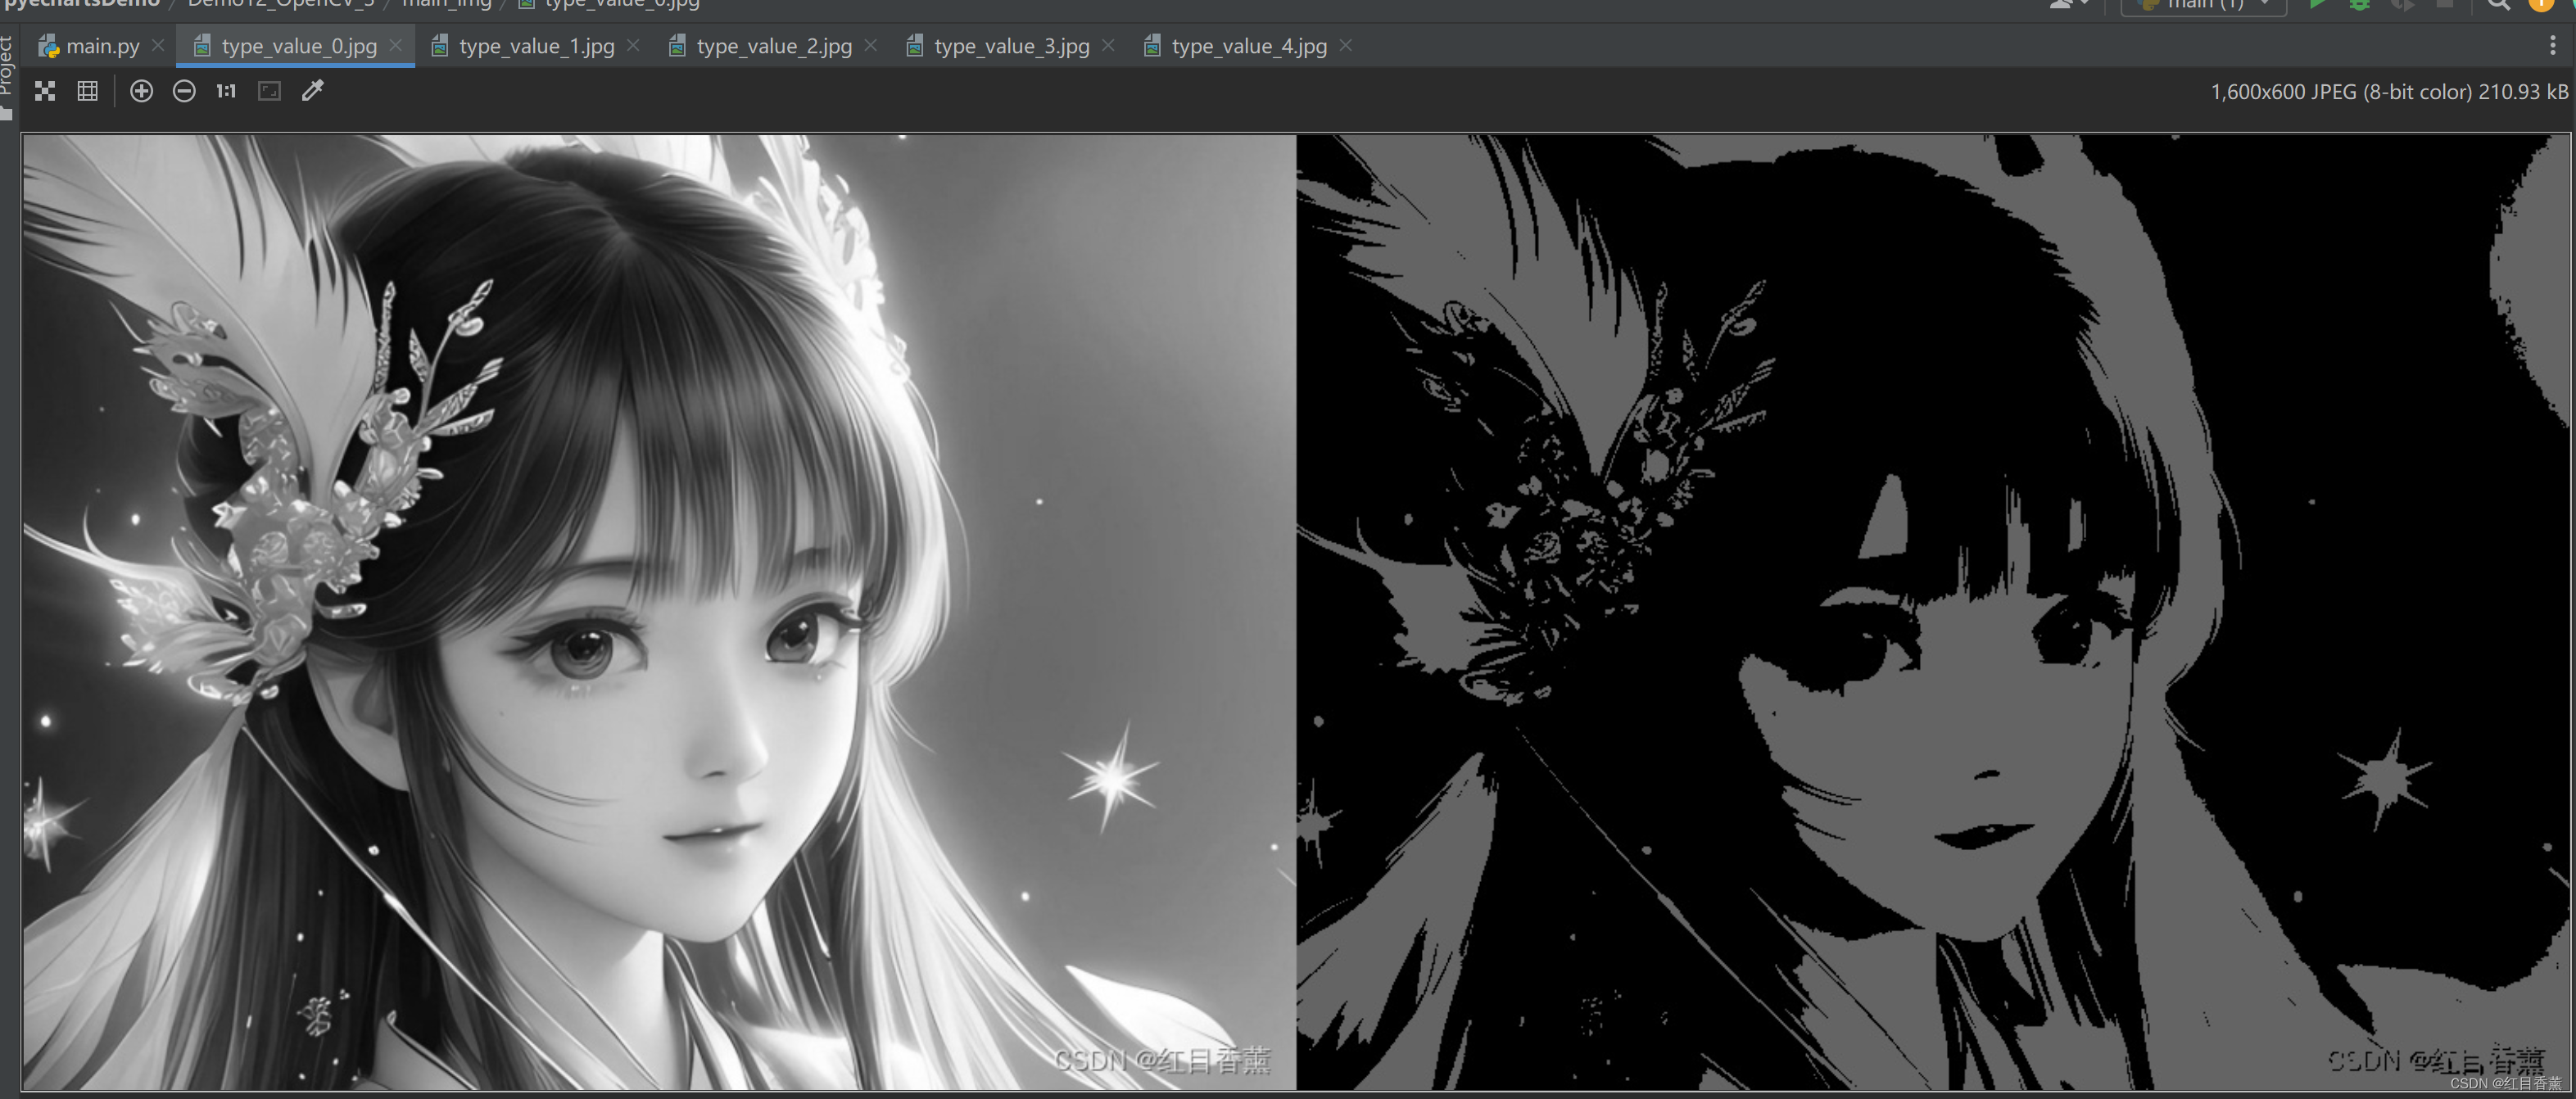Screen dimensions: 2576x1099
Task: Set the image to actual size 1:1
Action: click(226, 91)
